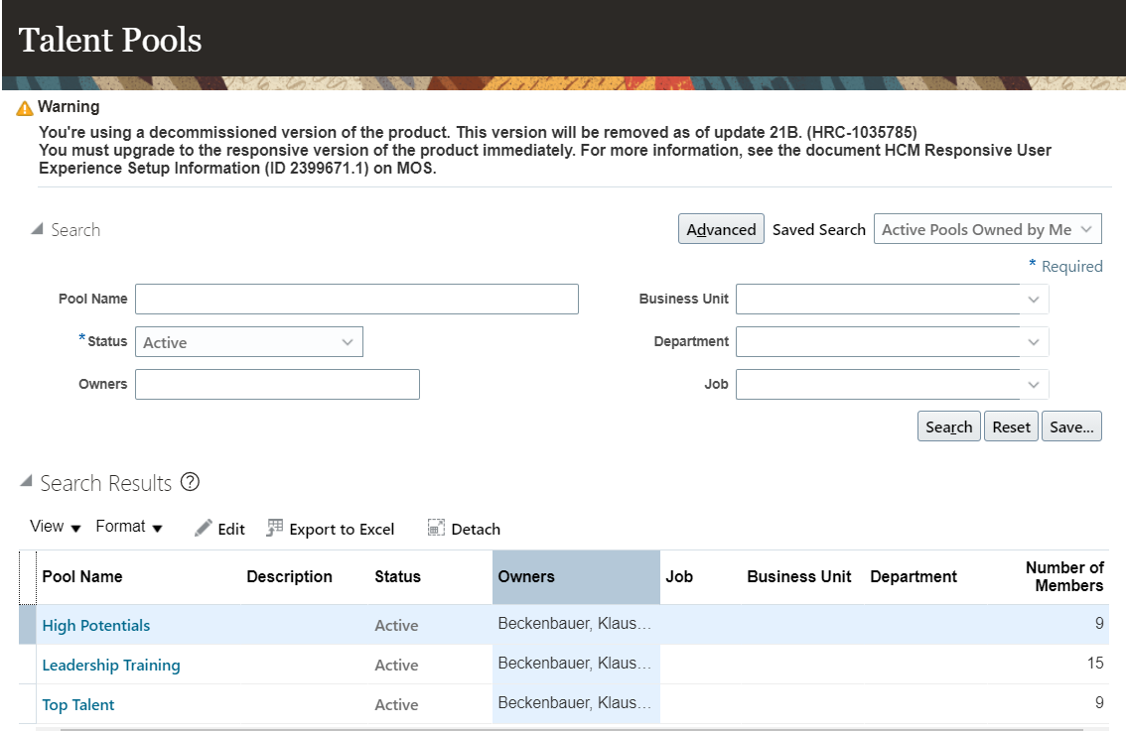Viewport: 1126px width, 731px height.
Task: Click the warning triangle icon
Action: [x=24, y=106]
